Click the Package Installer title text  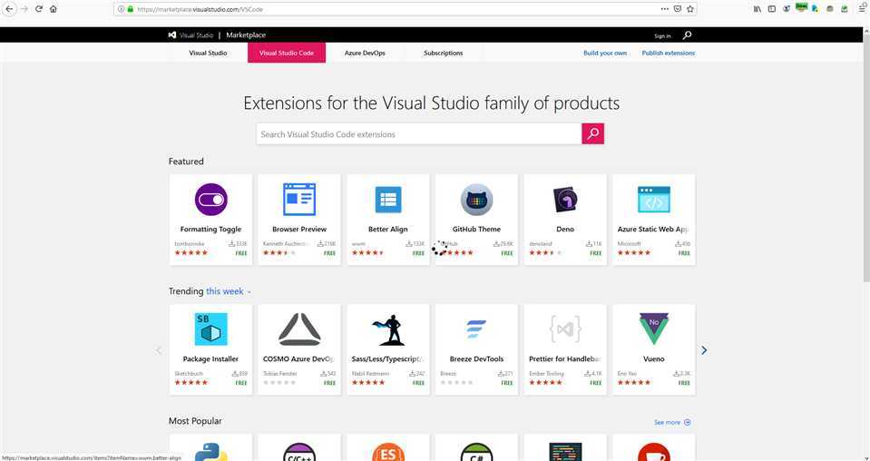point(210,359)
